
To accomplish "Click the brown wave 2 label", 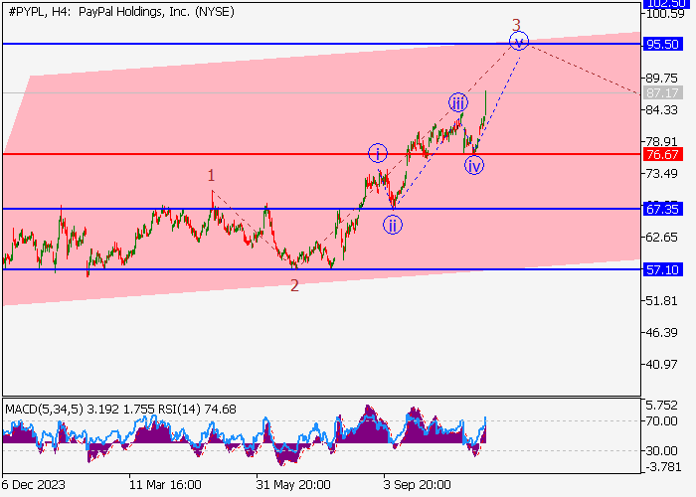I will click(294, 286).
